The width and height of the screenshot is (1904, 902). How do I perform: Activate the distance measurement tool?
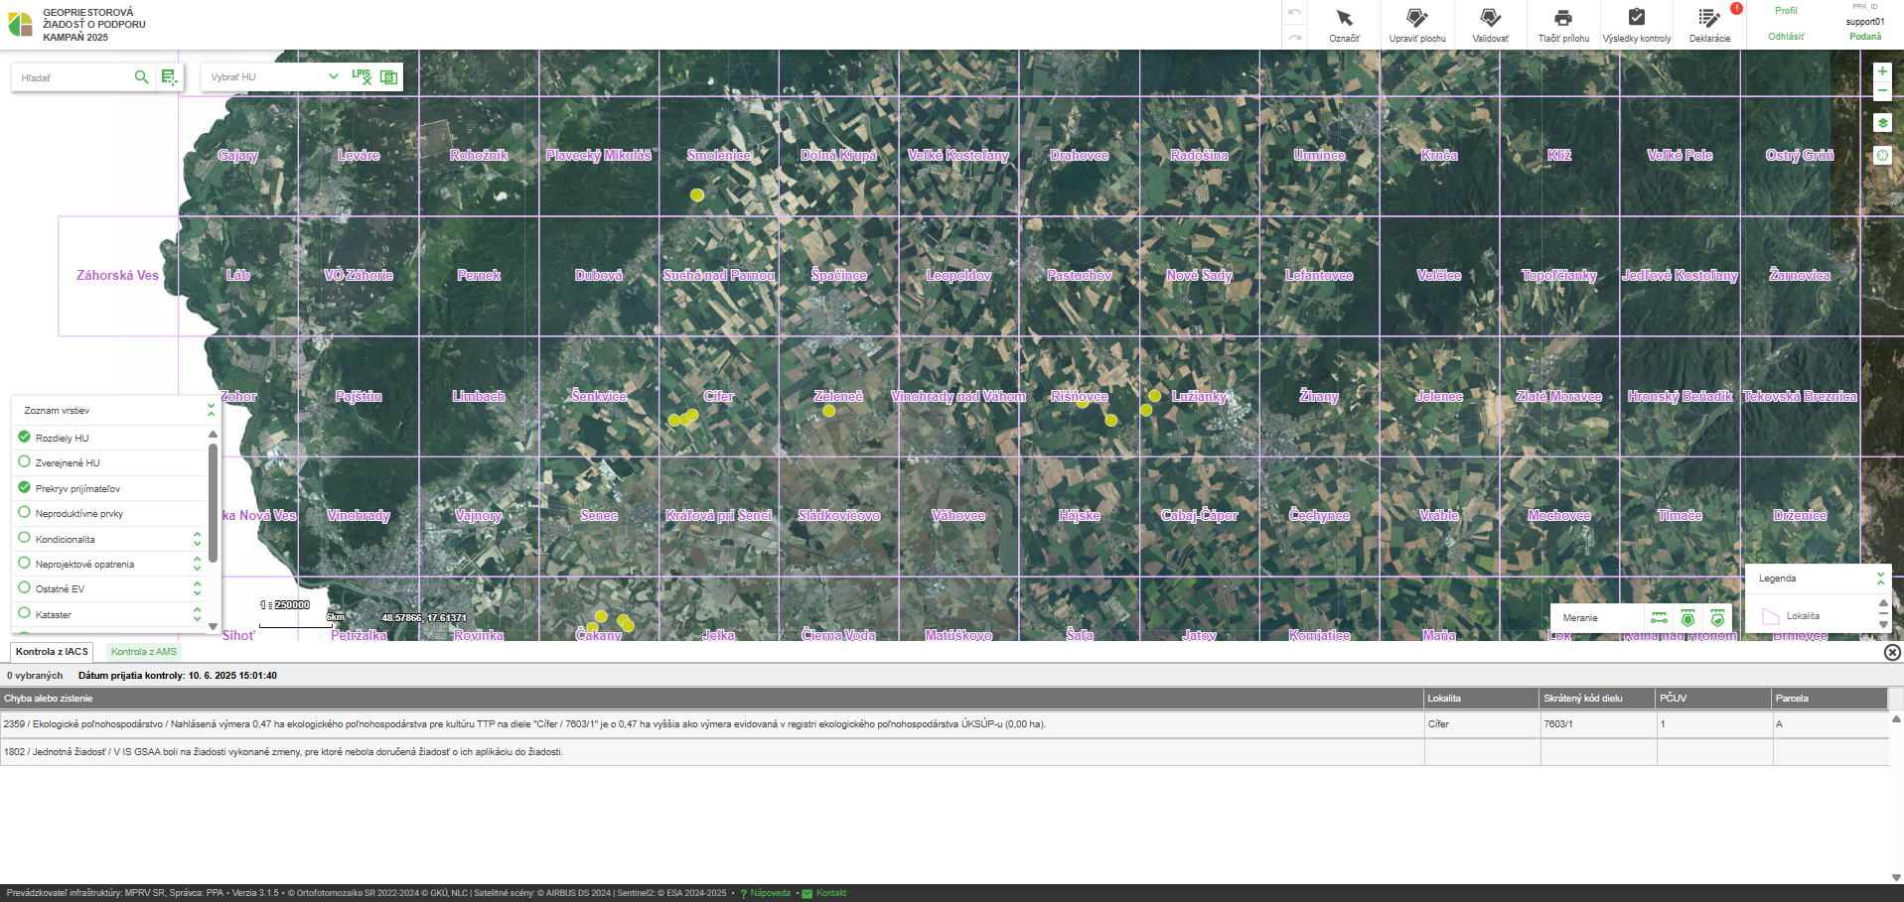click(x=1659, y=618)
